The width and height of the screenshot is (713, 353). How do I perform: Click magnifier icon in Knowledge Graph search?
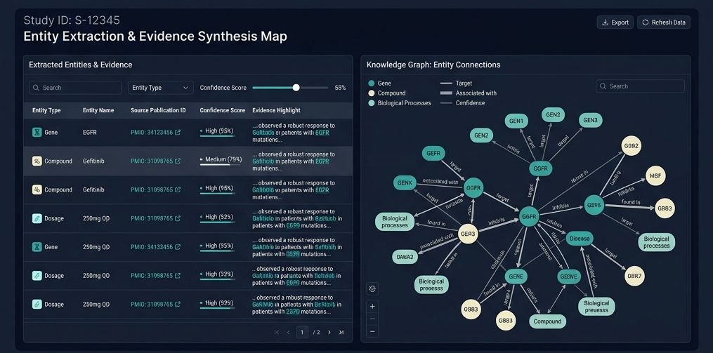click(603, 86)
